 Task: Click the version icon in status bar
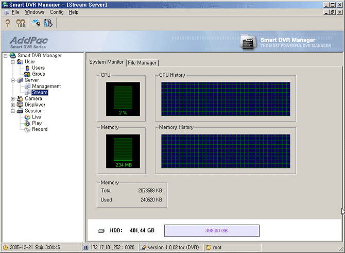click(x=143, y=247)
